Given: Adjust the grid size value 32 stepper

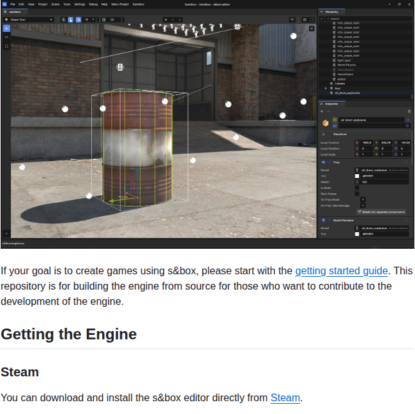Looking at the screenshot, I should click(x=121, y=20).
